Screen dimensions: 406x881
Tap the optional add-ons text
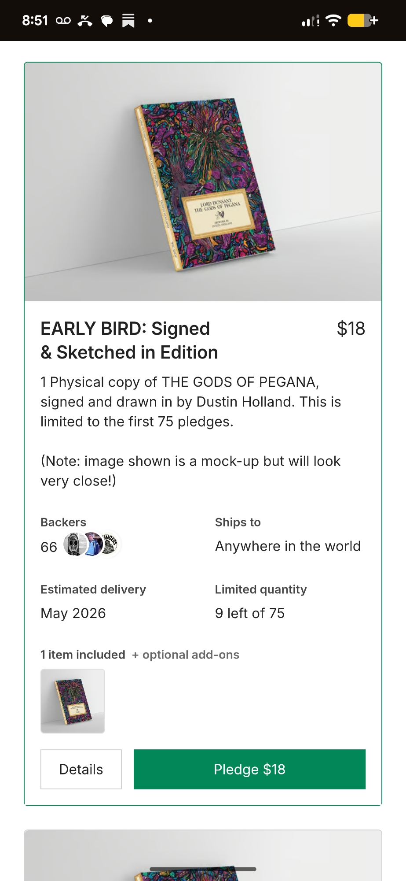[x=190, y=655]
